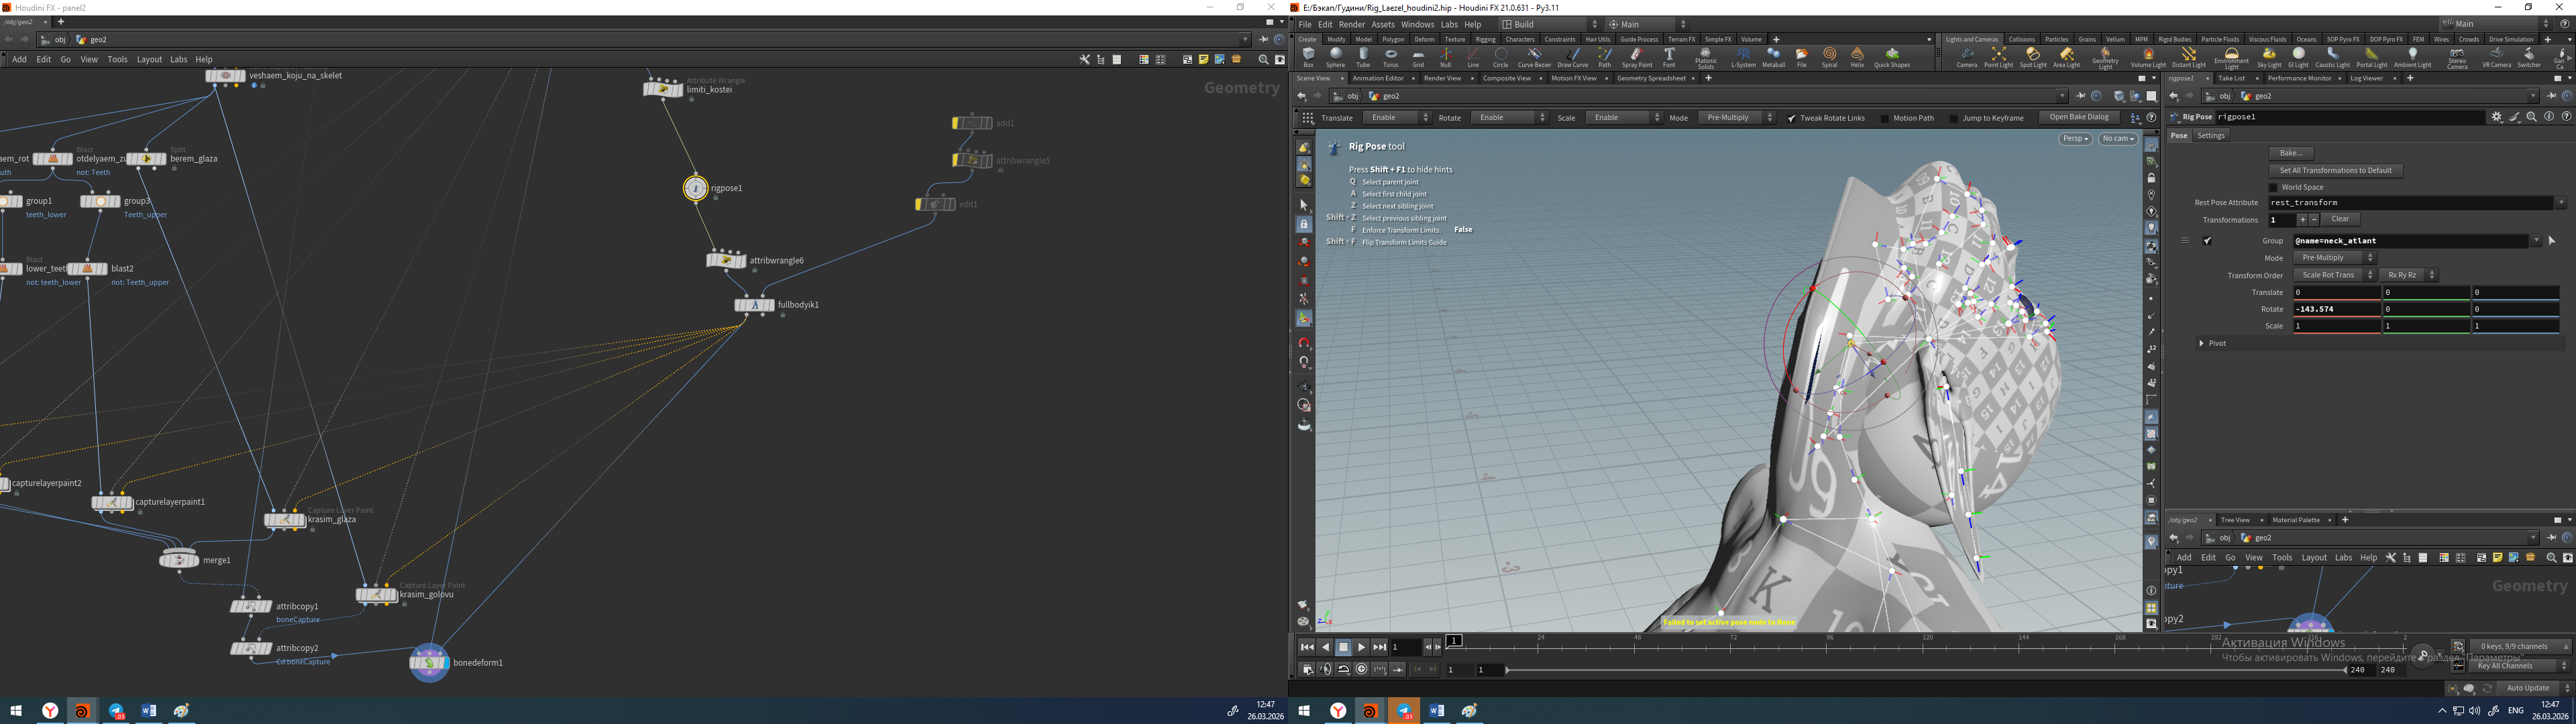
Task: Choose the Torus shelf tool
Action: (1391, 58)
